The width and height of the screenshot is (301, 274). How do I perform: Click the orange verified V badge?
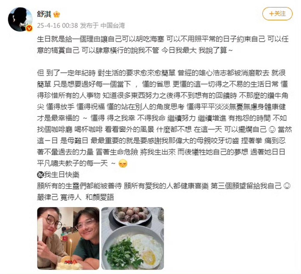point(29,28)
